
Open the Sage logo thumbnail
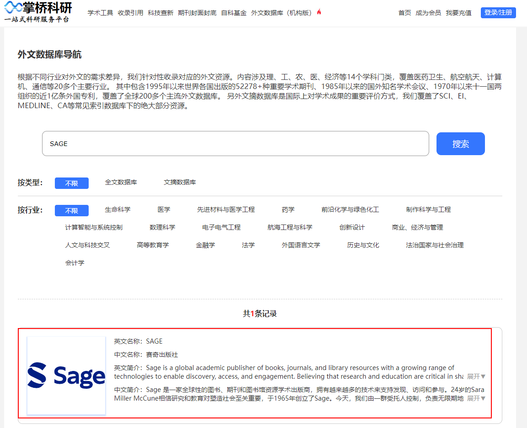click(x=66, y=376)
